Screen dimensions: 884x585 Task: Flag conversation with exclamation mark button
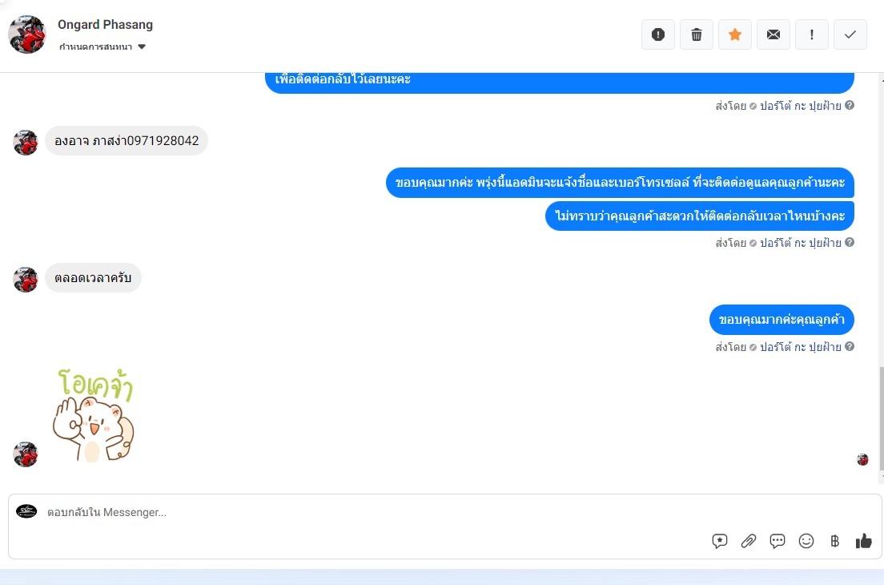click(811, 34)
